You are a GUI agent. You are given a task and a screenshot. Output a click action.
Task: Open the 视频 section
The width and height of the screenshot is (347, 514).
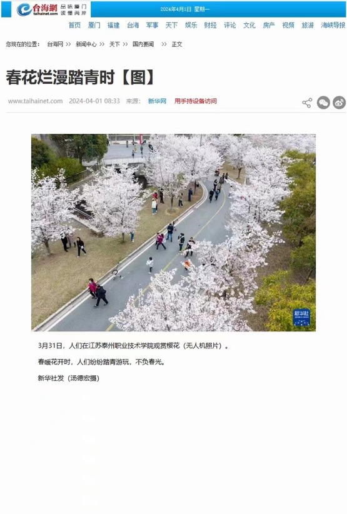click(x=288, y=25)
